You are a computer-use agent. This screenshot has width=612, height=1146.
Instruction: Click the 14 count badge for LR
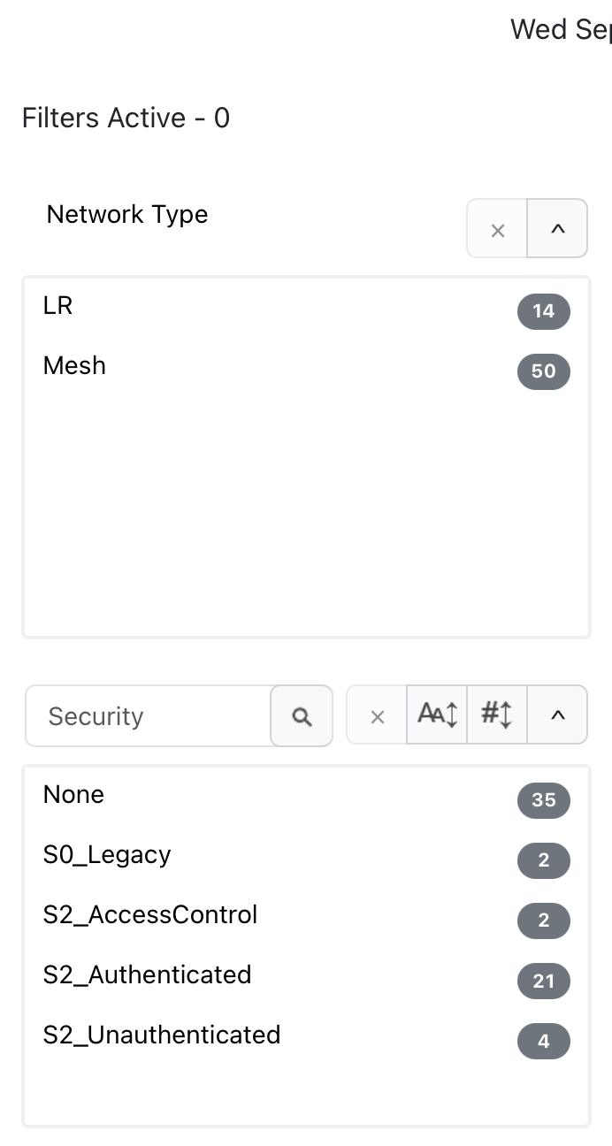coord(544,311)
